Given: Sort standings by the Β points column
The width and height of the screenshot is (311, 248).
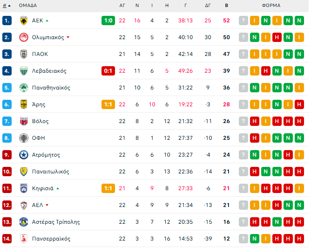Looking at the screenshot, I should click(x=226, y=6).
